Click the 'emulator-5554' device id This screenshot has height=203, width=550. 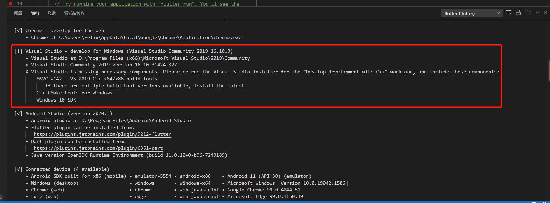[153, 176]
